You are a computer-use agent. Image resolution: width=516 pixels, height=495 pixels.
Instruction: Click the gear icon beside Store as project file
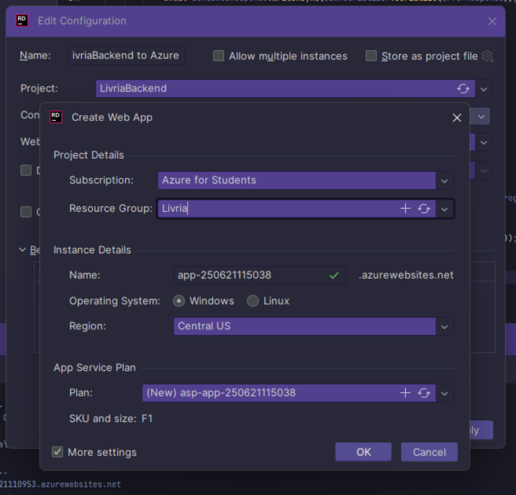[487, 56]
